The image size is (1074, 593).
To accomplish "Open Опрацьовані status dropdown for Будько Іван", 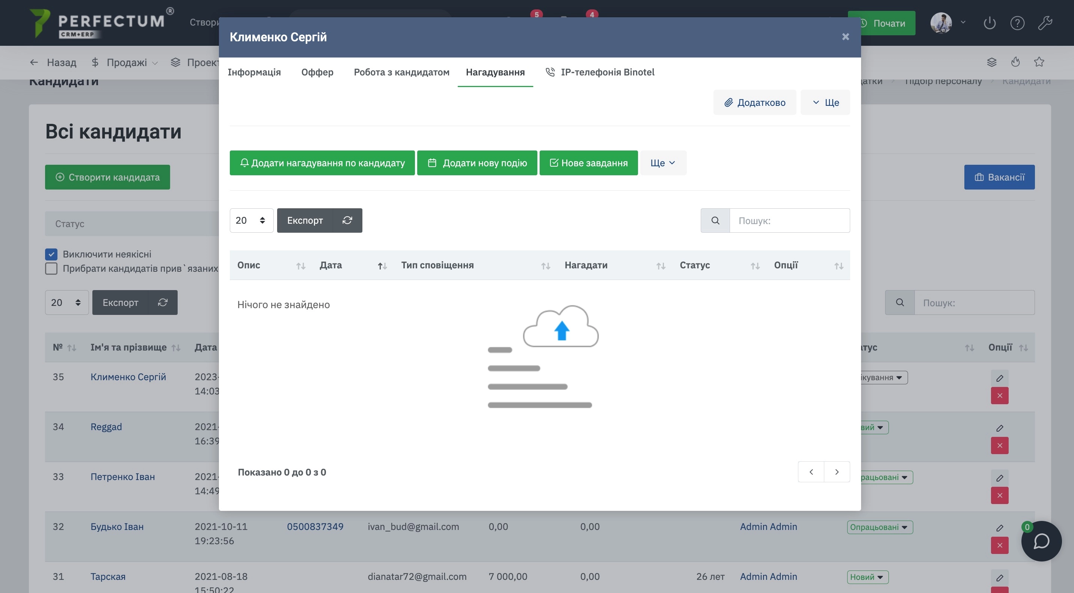I will (880, 527).
